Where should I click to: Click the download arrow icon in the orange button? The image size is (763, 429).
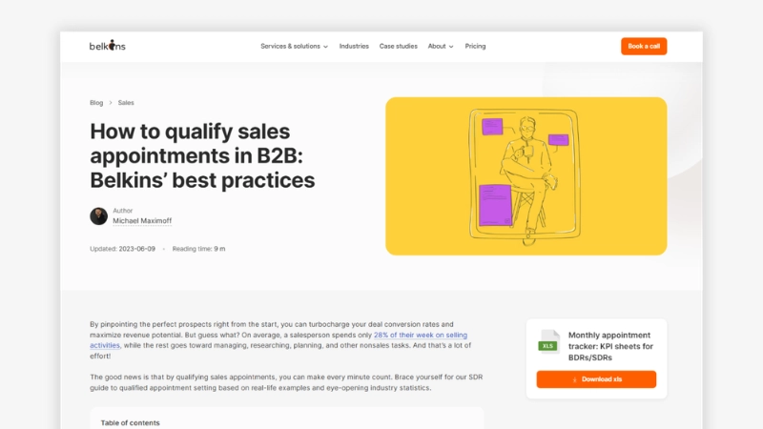pyautogui.click(x=574, y=379)
